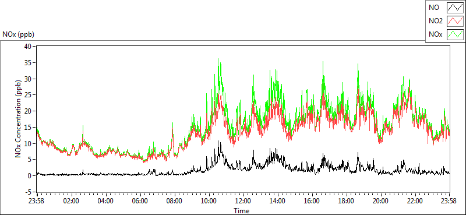
Task: Click the -5 y-axis minimum value
Action: 29,192
